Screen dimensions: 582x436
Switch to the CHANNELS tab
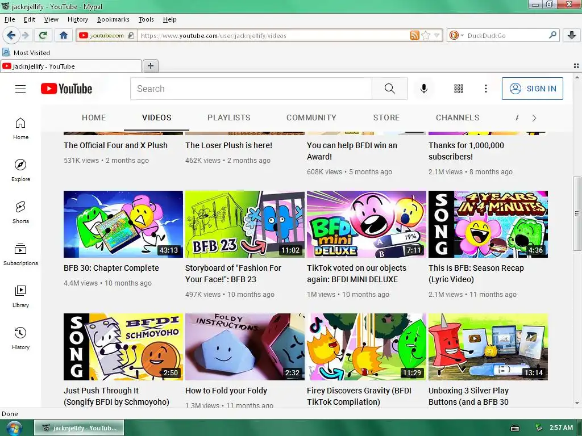click(x=458, y=118)
